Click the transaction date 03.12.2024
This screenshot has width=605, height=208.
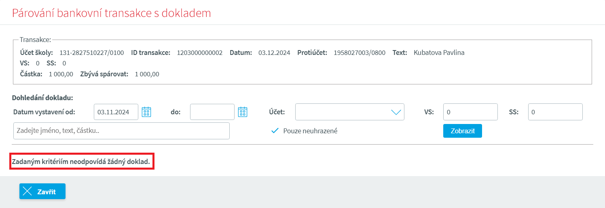click(x=274, y=53)
